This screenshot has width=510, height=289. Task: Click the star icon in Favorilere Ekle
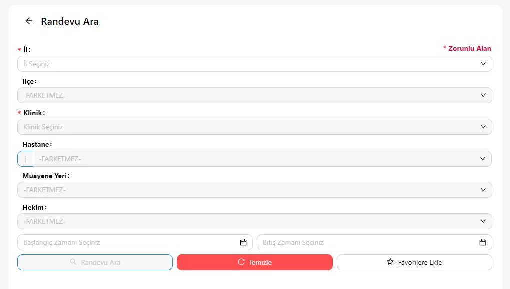tap(390, 262)
